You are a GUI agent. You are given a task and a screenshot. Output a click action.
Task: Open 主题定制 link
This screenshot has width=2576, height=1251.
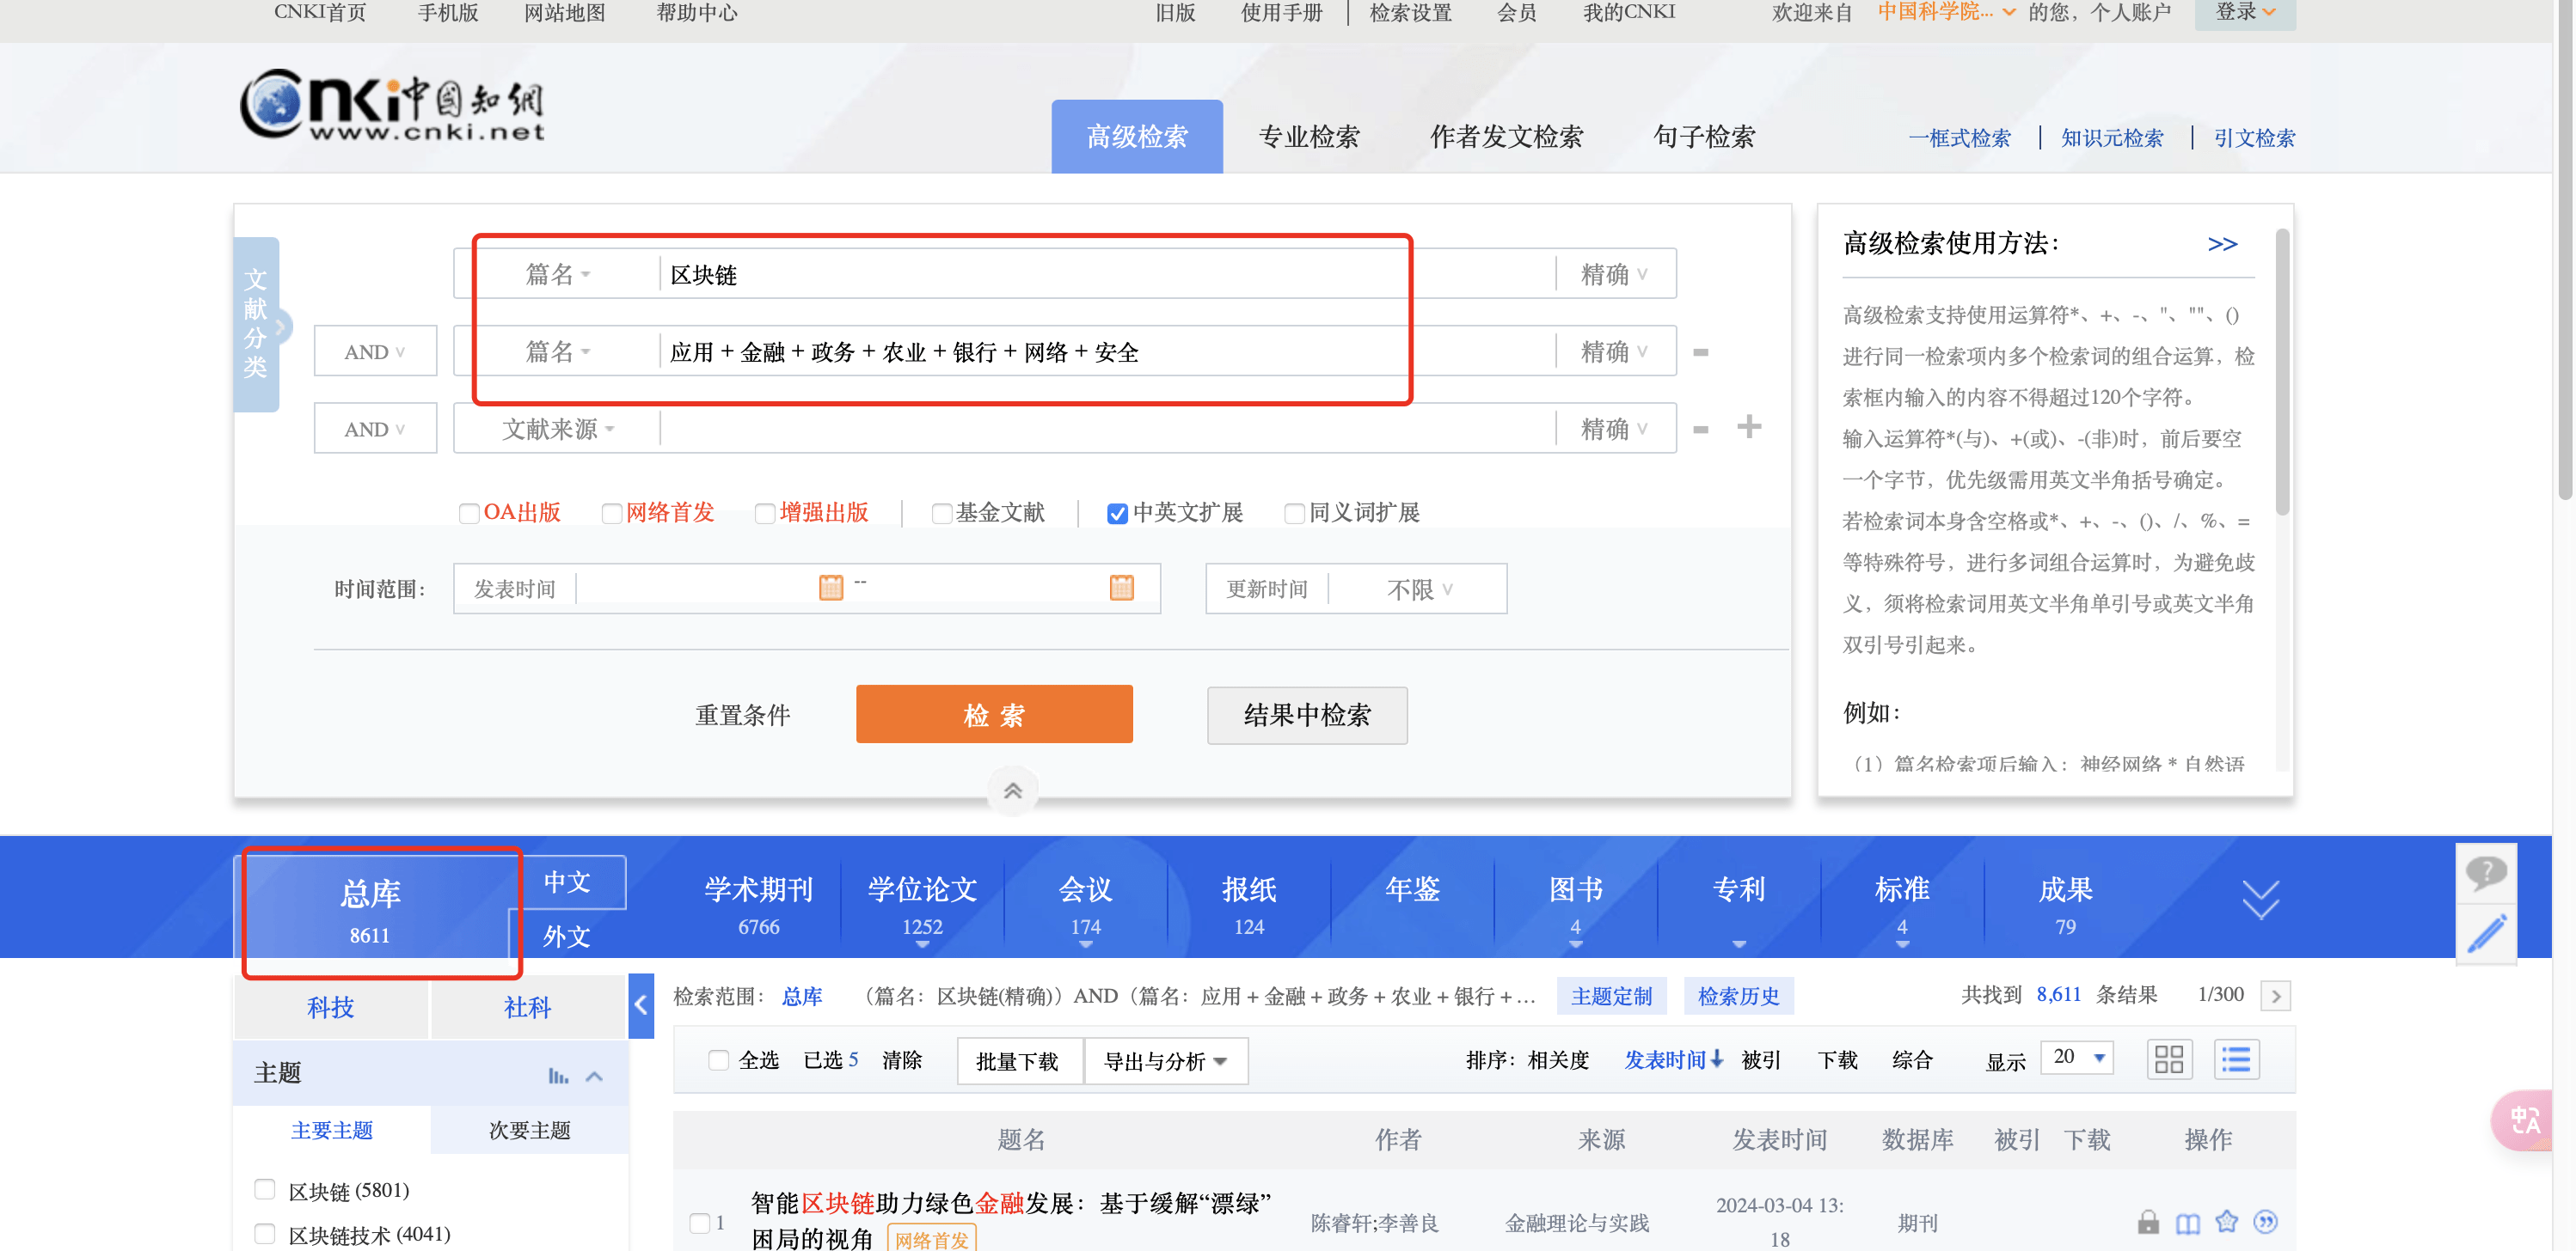pos(1611,994)
